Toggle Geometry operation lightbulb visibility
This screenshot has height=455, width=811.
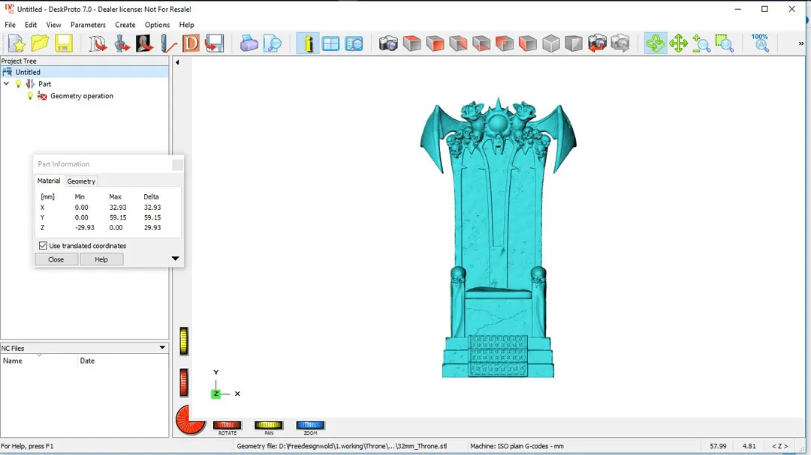[30, 95]
